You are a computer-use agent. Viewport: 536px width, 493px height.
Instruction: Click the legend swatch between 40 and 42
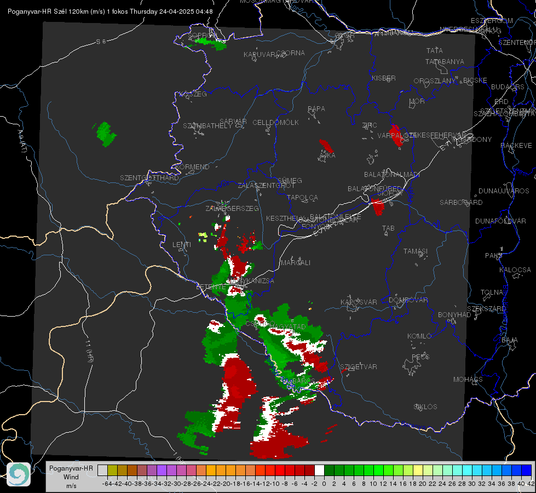tap(527, 471)
